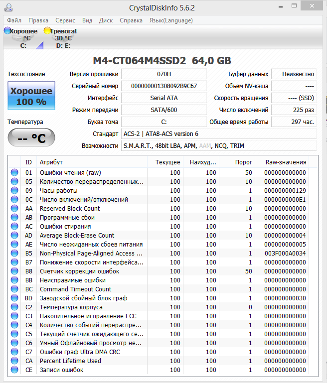Image resolution: width=327 pixels, height=383 pixels.
Task: Click status orb for AD Average Block-Erase Count
Action: pos(14,235)
